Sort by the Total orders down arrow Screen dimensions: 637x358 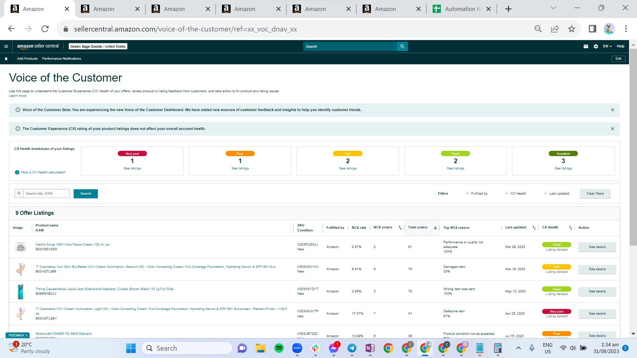pos(435,228)
